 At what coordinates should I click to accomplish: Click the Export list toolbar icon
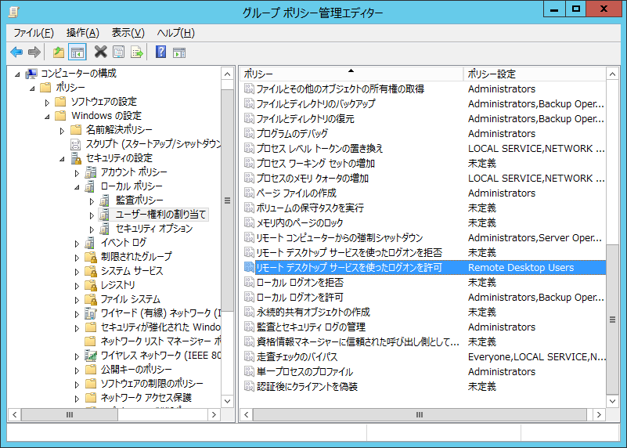(137, 52)
